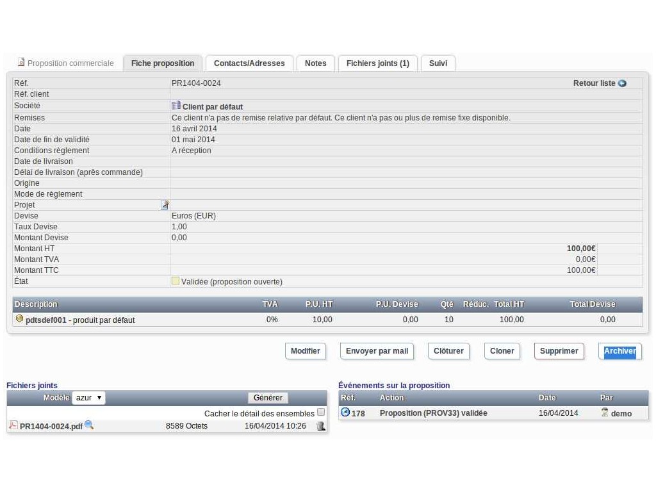Click the Retour liste arrow icon
Viewport: 656px width, 492px height.
tap(622, 83)
